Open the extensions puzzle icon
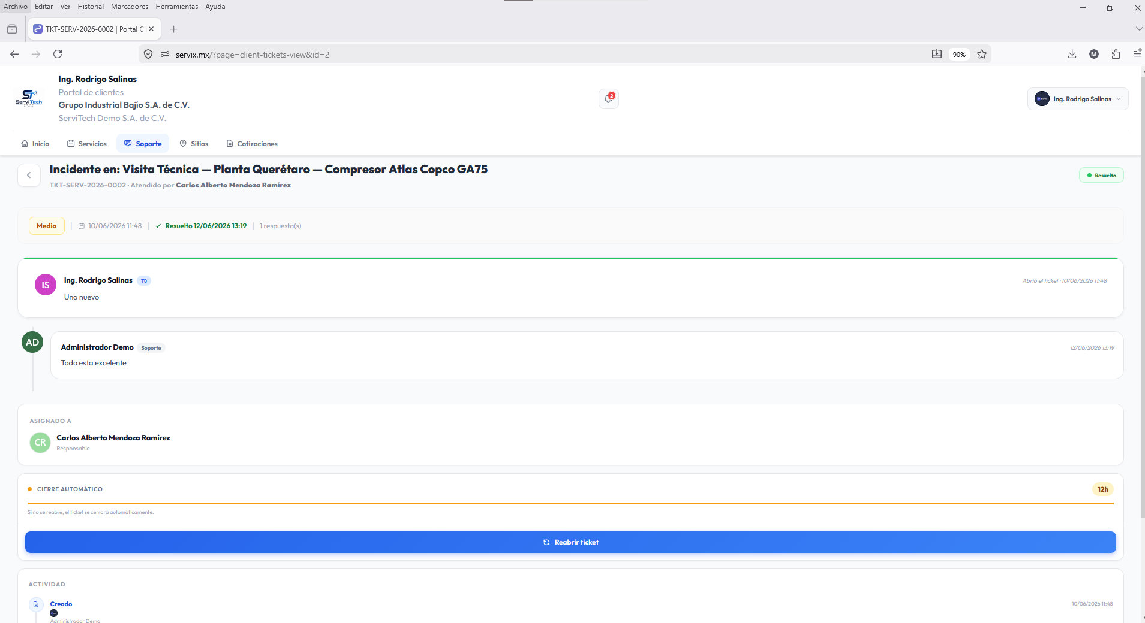This screenshot has width=1145, height=623. click(x=1116, y=55)
